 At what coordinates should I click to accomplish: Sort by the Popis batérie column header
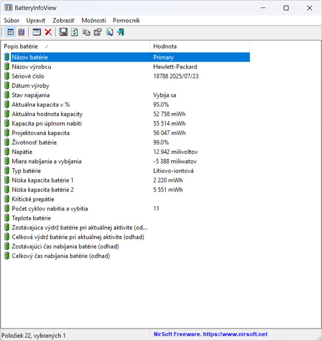tap(76, 46)
